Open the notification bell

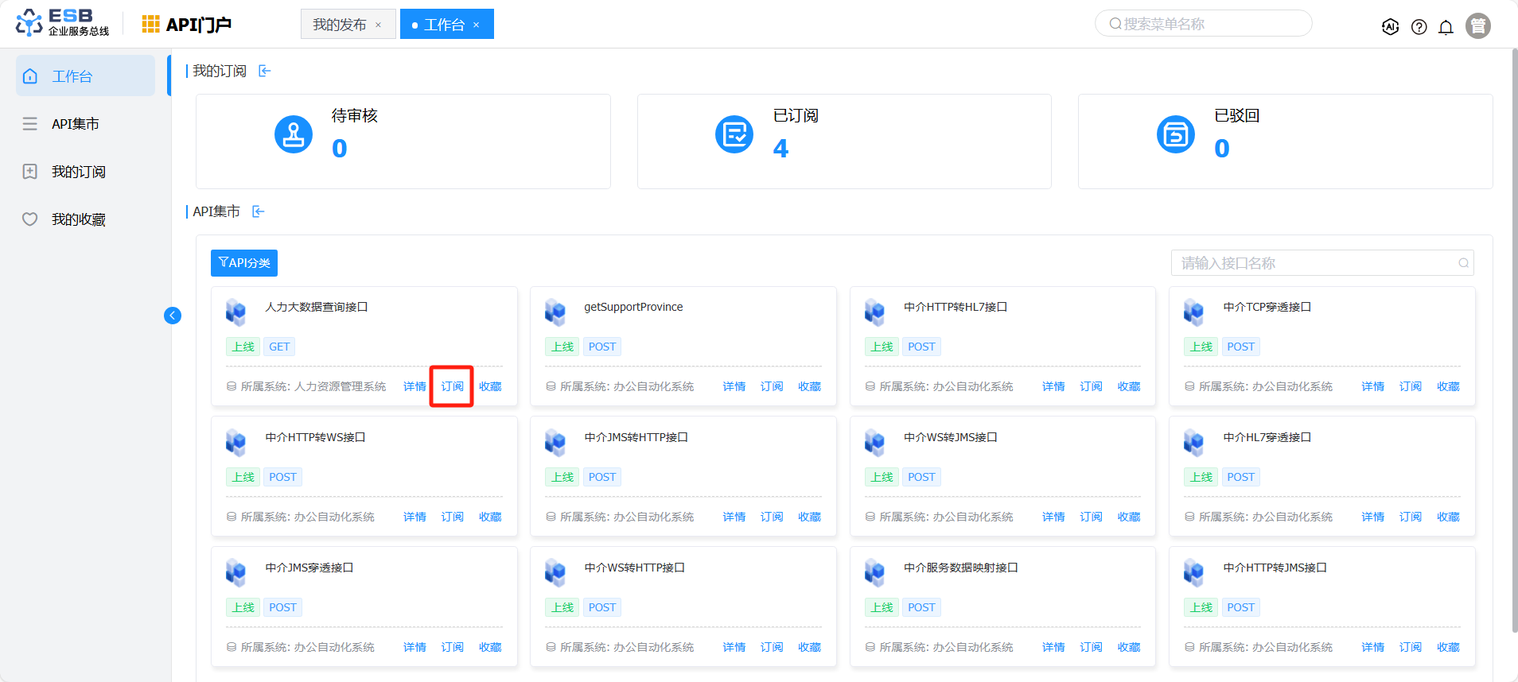1446,27
